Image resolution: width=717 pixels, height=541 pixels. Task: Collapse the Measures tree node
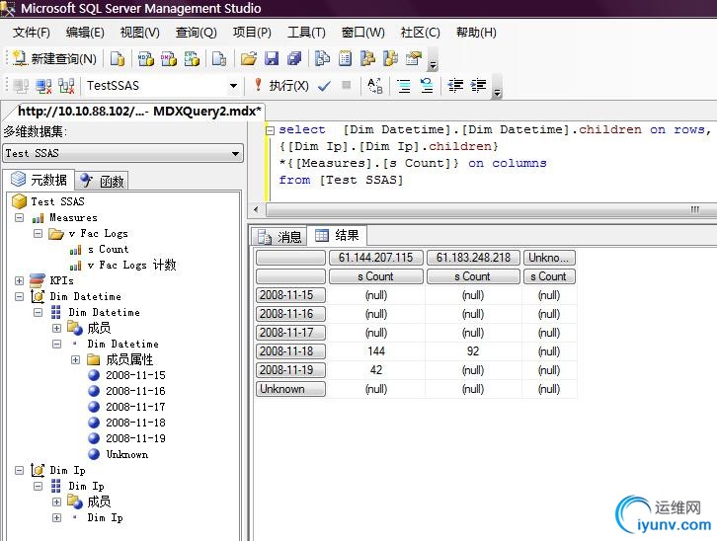[x=20, y=217]
